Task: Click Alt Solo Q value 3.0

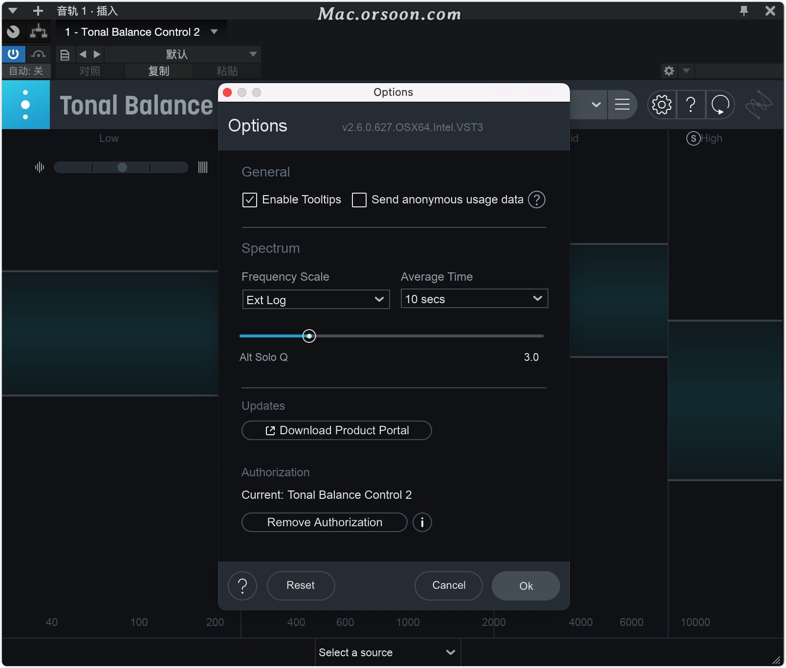Action: point(531,357)
